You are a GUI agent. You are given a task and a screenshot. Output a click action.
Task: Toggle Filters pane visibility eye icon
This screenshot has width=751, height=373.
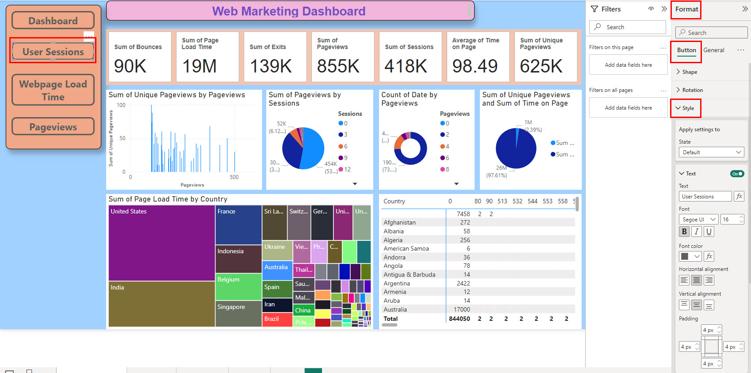(x=651, y=9)
